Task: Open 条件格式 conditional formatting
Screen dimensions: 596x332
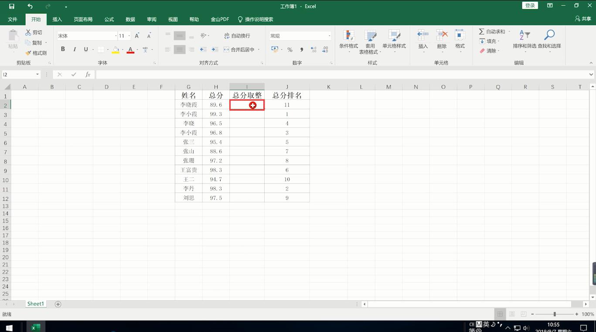Action: [x=348, y=42]
